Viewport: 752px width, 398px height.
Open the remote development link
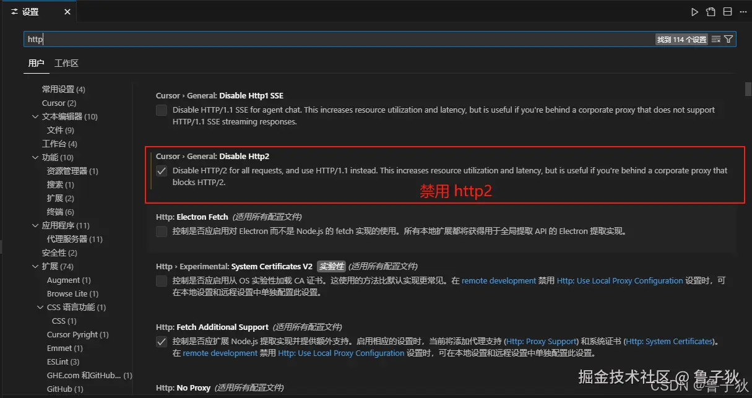(x=498, y=280)
